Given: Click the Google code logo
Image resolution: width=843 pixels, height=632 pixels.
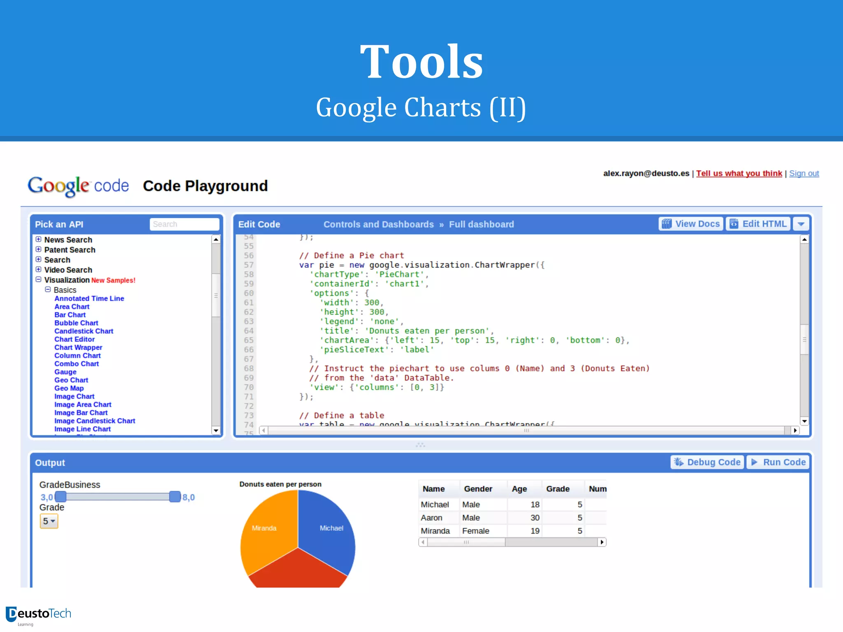Looking at the screenshot, I should pos(78,186).
